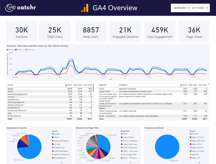
Task: Click the page table scroll handle
Action: pyautogui.click(x=208, y=84)
